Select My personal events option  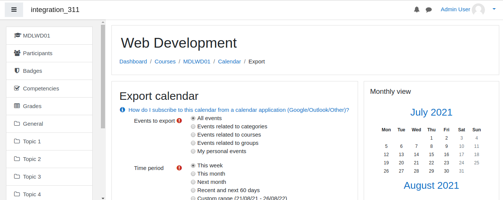click(x=193, y=151)
